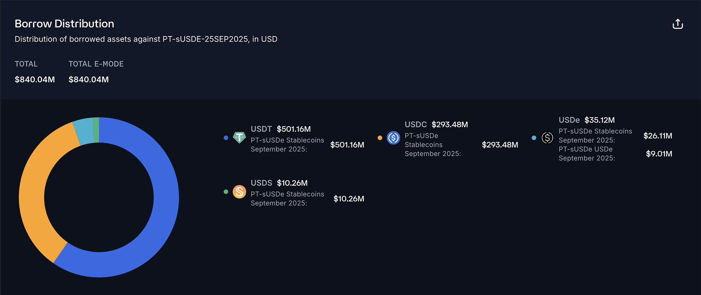Click the USDS $10.26M legend label
This screenshot has height=295, width=701.
[x=279, y=183]
